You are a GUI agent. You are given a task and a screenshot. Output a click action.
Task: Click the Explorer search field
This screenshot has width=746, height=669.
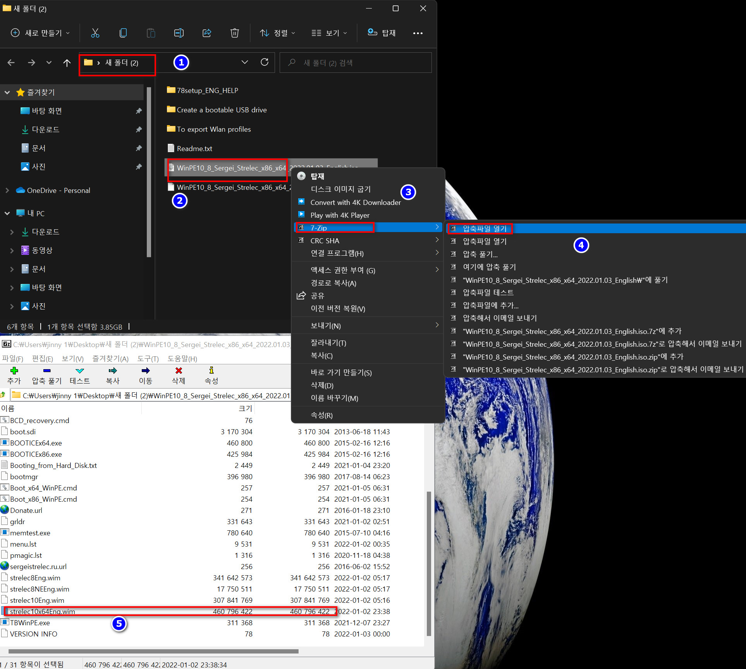coord(356,62)
